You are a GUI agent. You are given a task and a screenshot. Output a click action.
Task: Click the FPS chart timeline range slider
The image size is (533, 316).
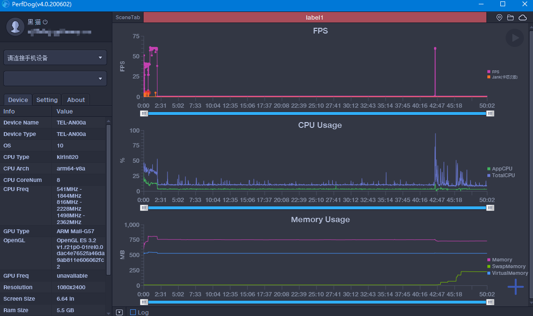point(317,113)
